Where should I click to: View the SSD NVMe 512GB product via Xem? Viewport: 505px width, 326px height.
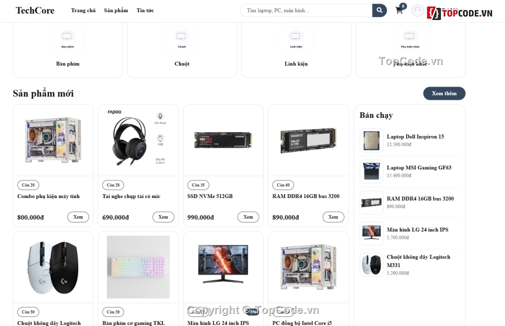(248, 217)
